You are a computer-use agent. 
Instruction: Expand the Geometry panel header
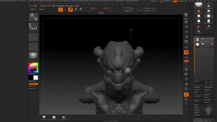coord(198,119)
